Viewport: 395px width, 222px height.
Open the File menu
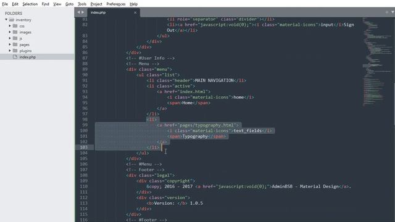(x=5, y=4)
